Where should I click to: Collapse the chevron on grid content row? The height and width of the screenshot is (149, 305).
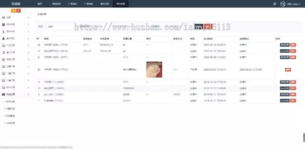coord(28,94)
